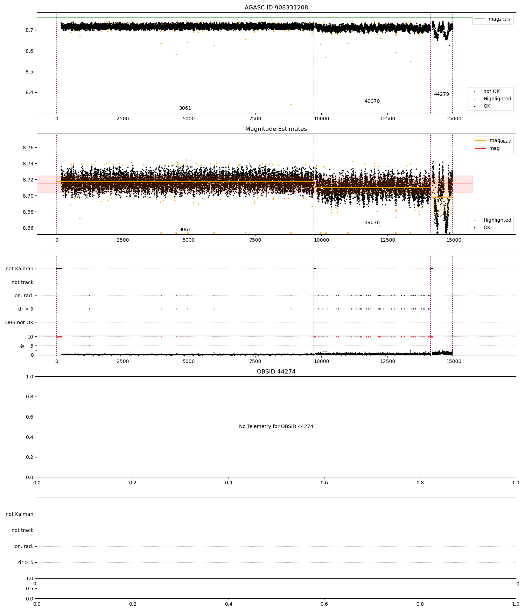Viewport: 525px width, 612px height.
Task: Click the "8.68" y-axis tick label
Action: [28, 212]
